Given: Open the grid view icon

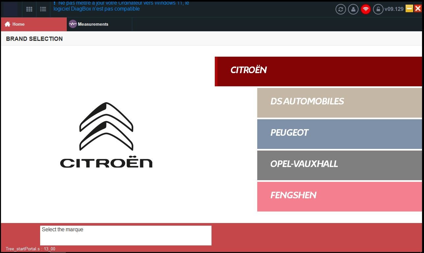Looking at the screenshot, I should [29, 9].
